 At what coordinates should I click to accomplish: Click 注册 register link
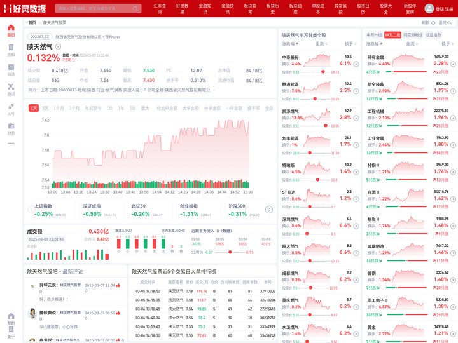coord(448,9)
